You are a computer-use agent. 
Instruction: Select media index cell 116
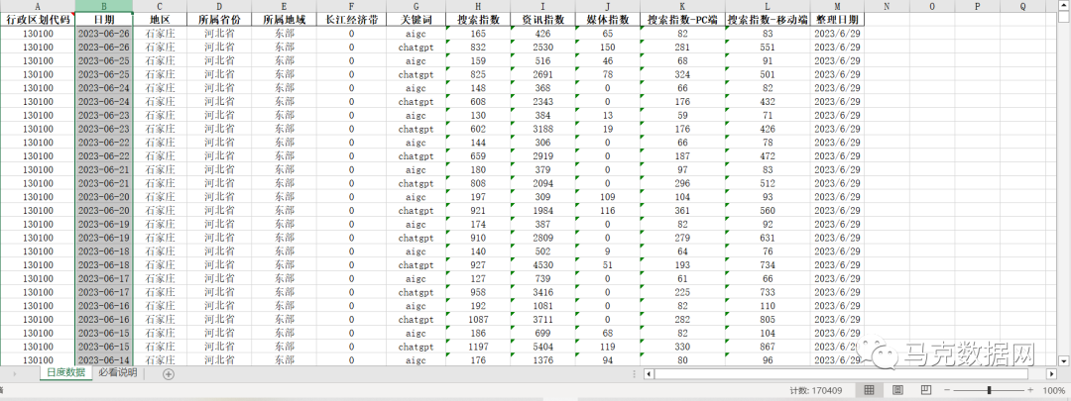pos(607,210)
